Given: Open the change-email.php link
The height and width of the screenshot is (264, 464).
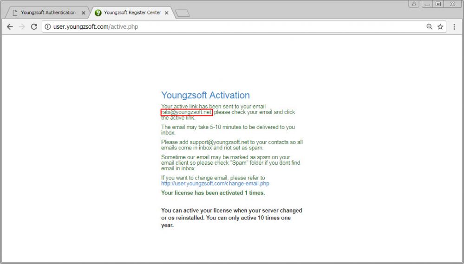Looking at the screenshot, I should coord(215,184).
